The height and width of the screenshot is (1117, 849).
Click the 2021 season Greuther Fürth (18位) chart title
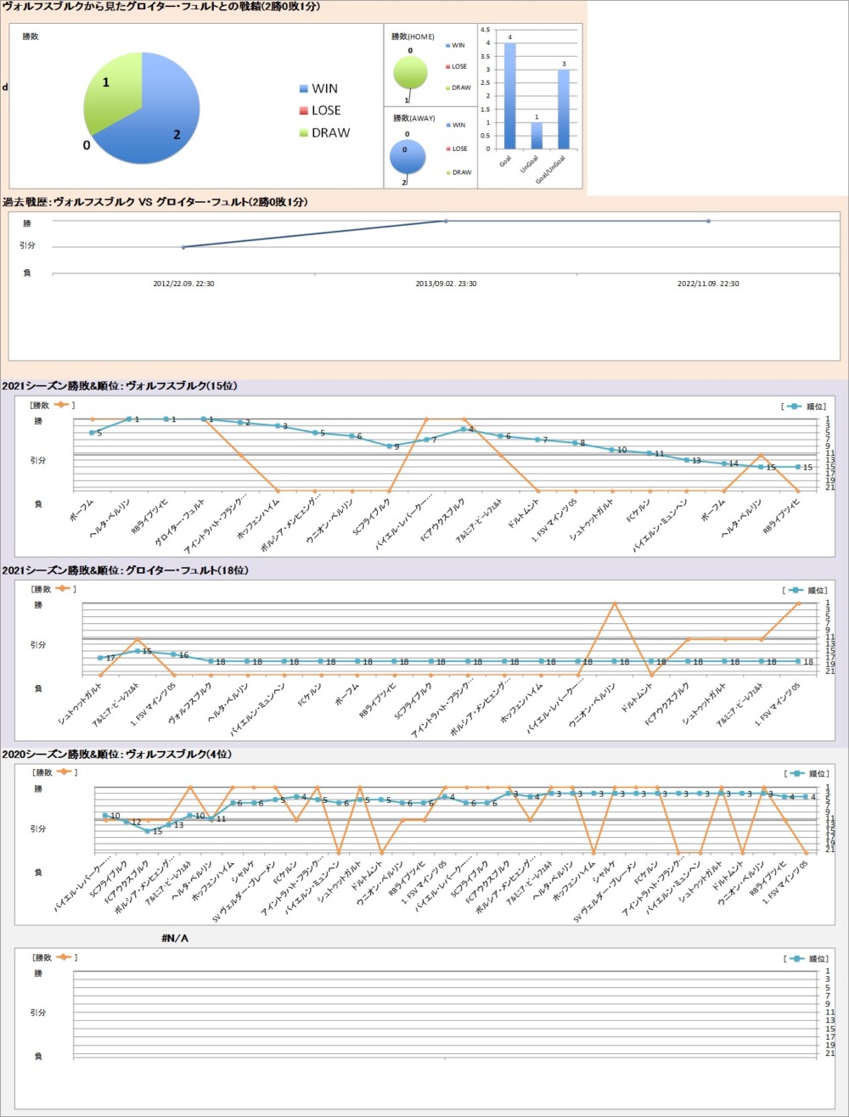point(125,570)
